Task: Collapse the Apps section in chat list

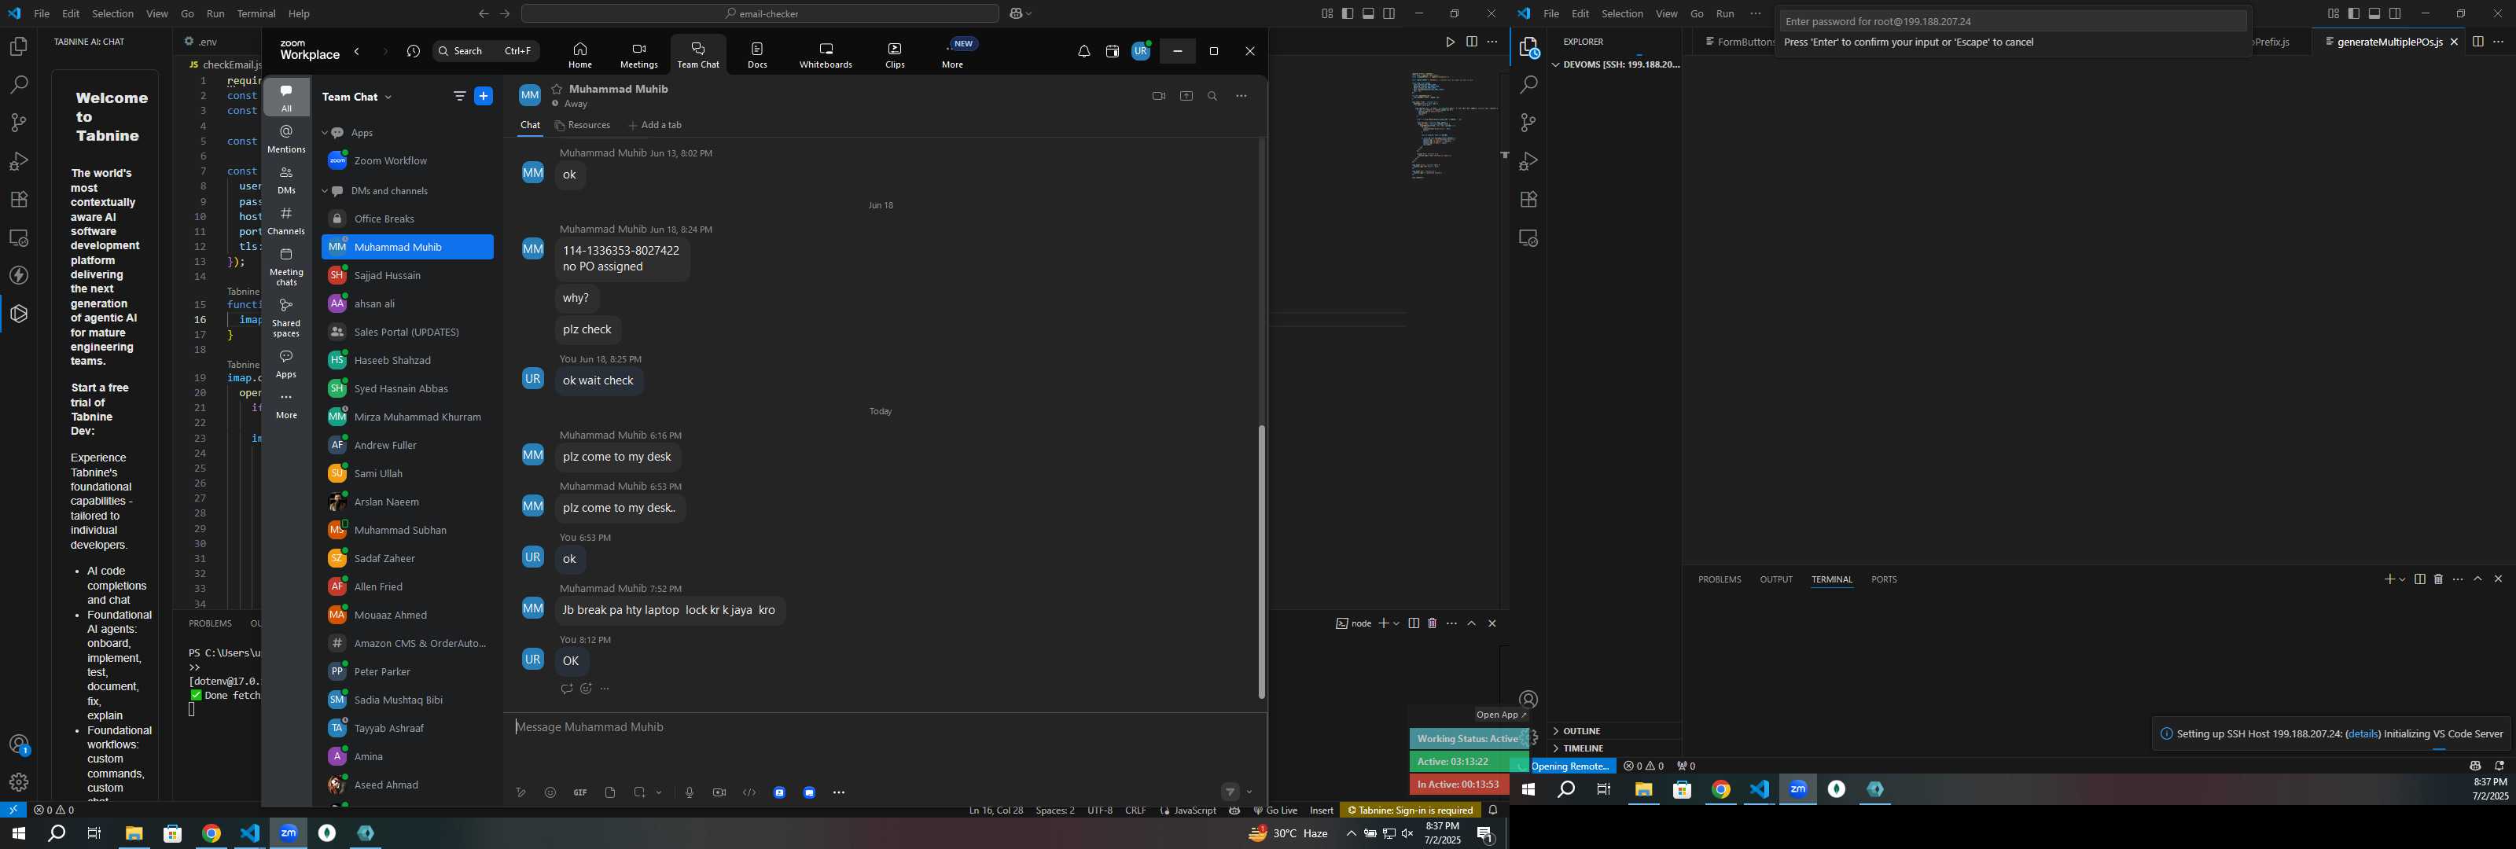Action: [x=324, y=133]
